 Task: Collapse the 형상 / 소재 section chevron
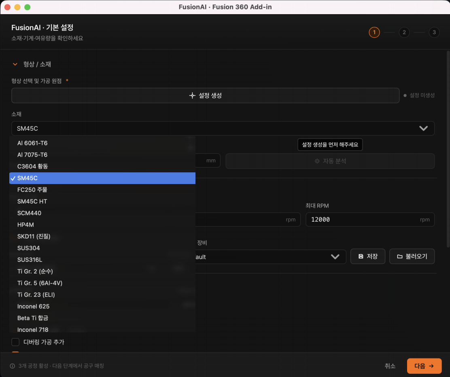click(x=15, y=64)
